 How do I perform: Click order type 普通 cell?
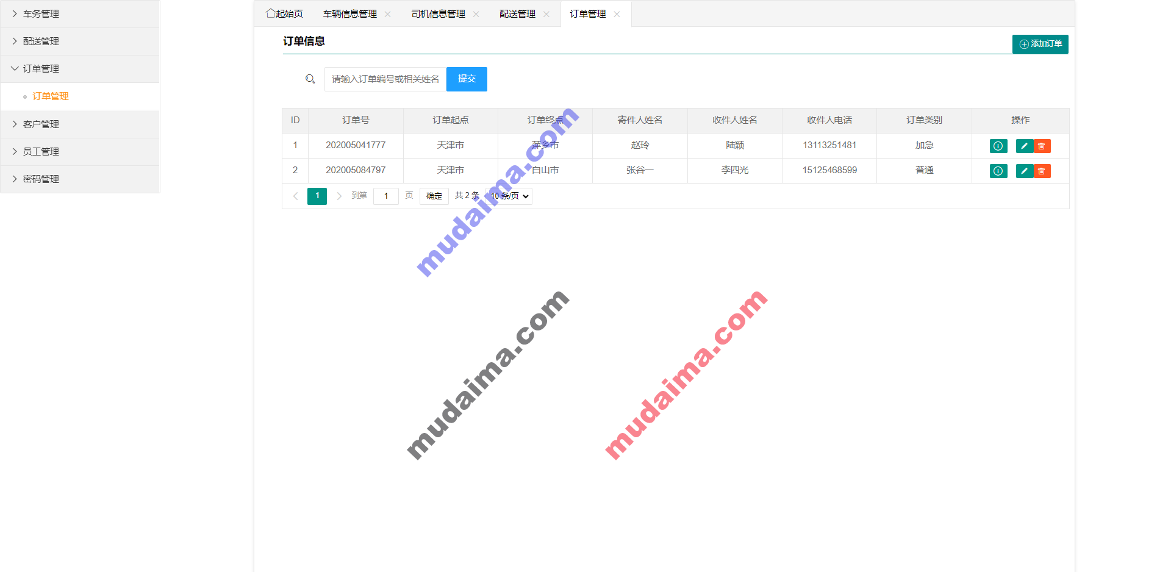tap(924, 170)
